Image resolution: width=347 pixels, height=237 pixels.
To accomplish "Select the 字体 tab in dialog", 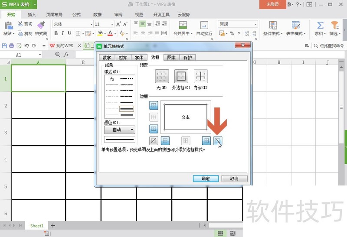I will [x=139, y=58].
